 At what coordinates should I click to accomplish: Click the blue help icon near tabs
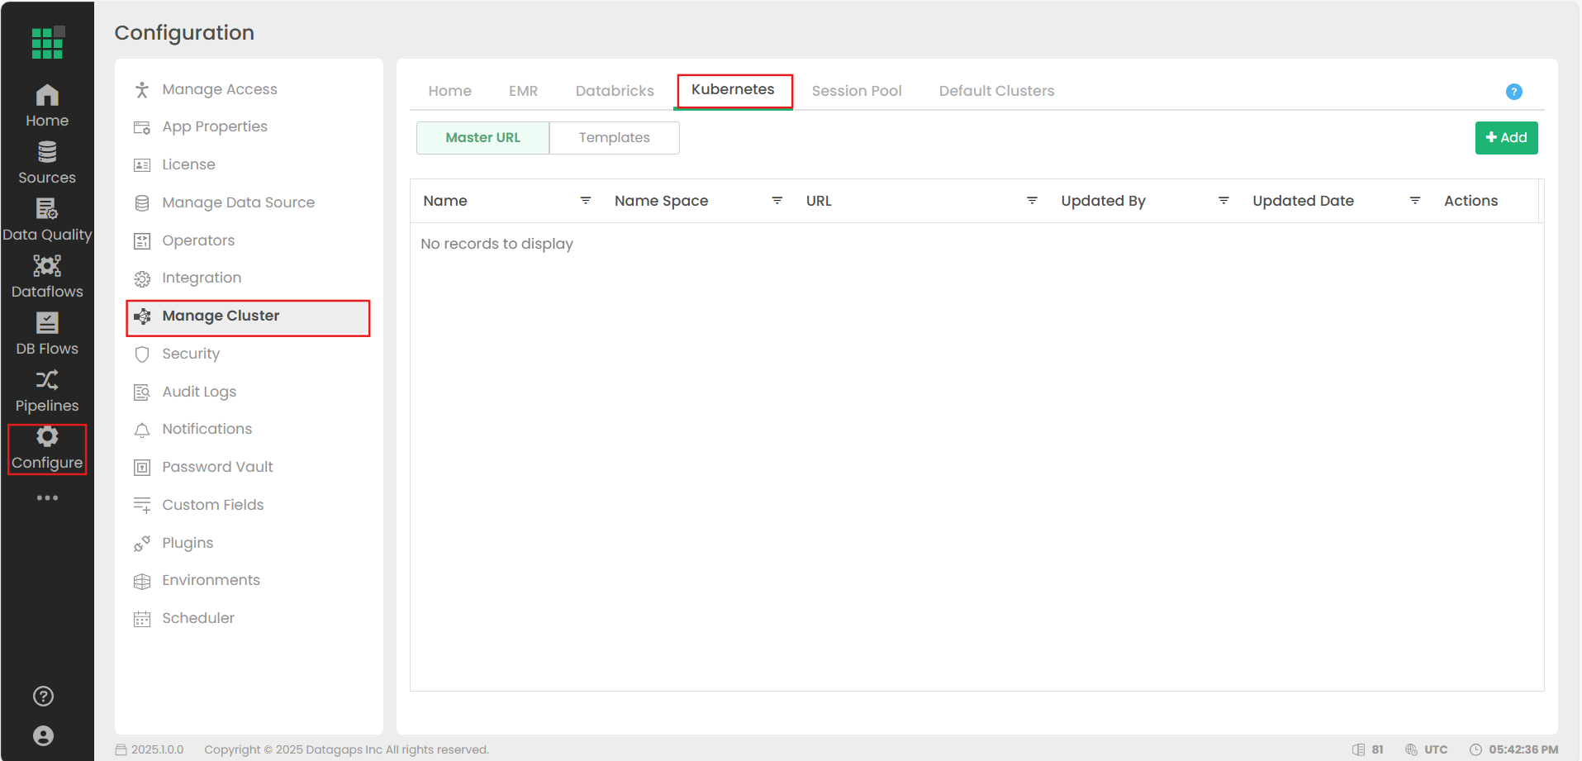[x=1513, y=92]
